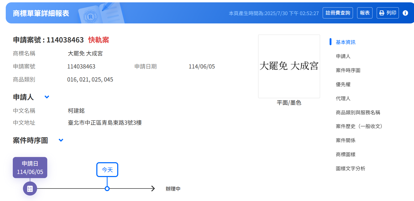Click the trademark image 大罷免 大成宮
Screen dimensions: 414x201
click(289, 66)
